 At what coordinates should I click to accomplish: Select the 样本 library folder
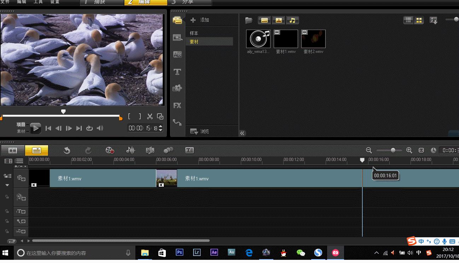tap(194, 33)
